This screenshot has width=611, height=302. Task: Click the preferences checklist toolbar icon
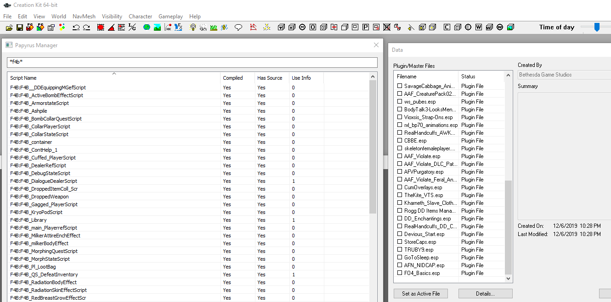(51, 27)
